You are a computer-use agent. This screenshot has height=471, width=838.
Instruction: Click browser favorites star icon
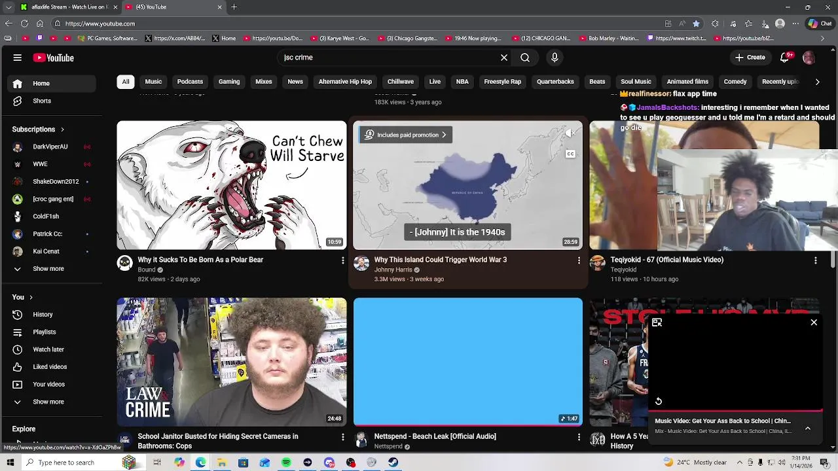pyautogui.click(x=696, y=24)
